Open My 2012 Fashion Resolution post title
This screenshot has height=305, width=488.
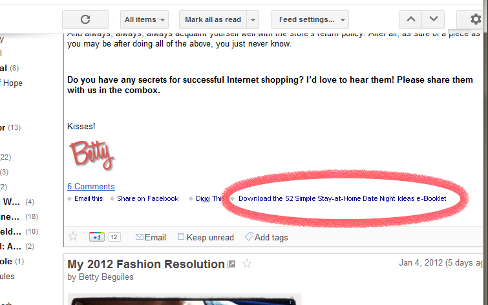(x=146, y=264)
